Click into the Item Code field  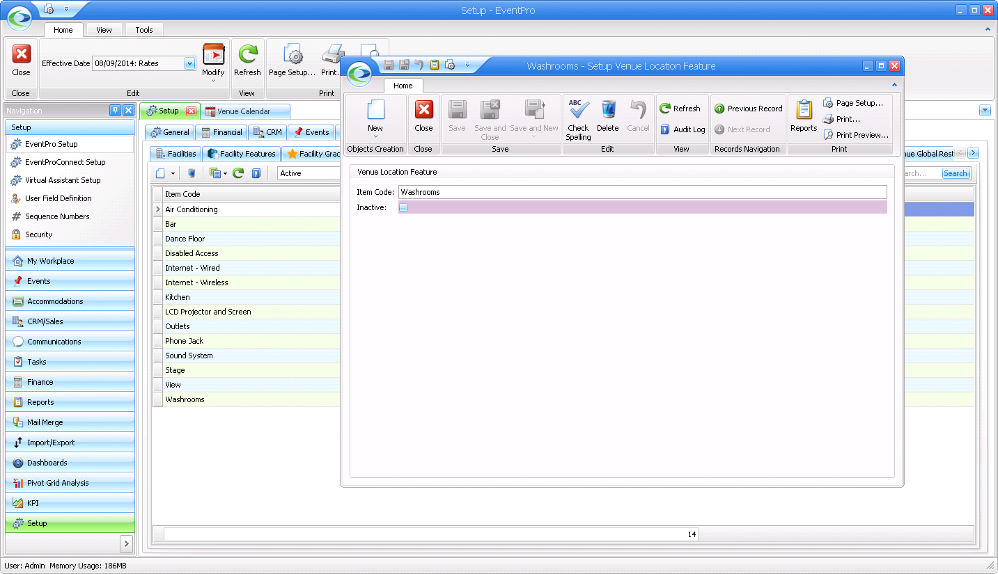tap(642, 192)
